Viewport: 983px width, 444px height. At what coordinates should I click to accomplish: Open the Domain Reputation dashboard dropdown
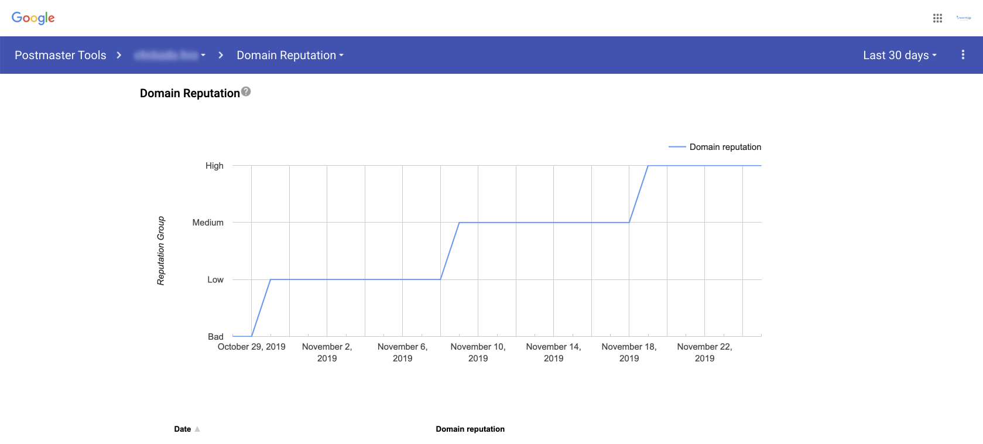coord(290,55)
